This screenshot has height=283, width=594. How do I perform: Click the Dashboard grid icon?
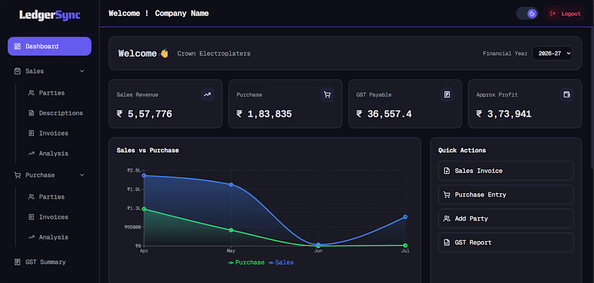pyautogui.click(x=17, y=46)
